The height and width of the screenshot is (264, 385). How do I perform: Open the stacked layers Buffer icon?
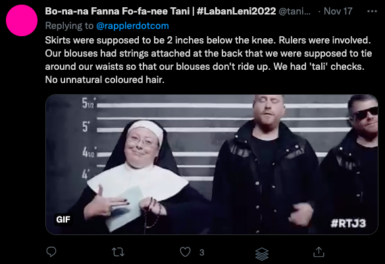[x=262, y=253]
